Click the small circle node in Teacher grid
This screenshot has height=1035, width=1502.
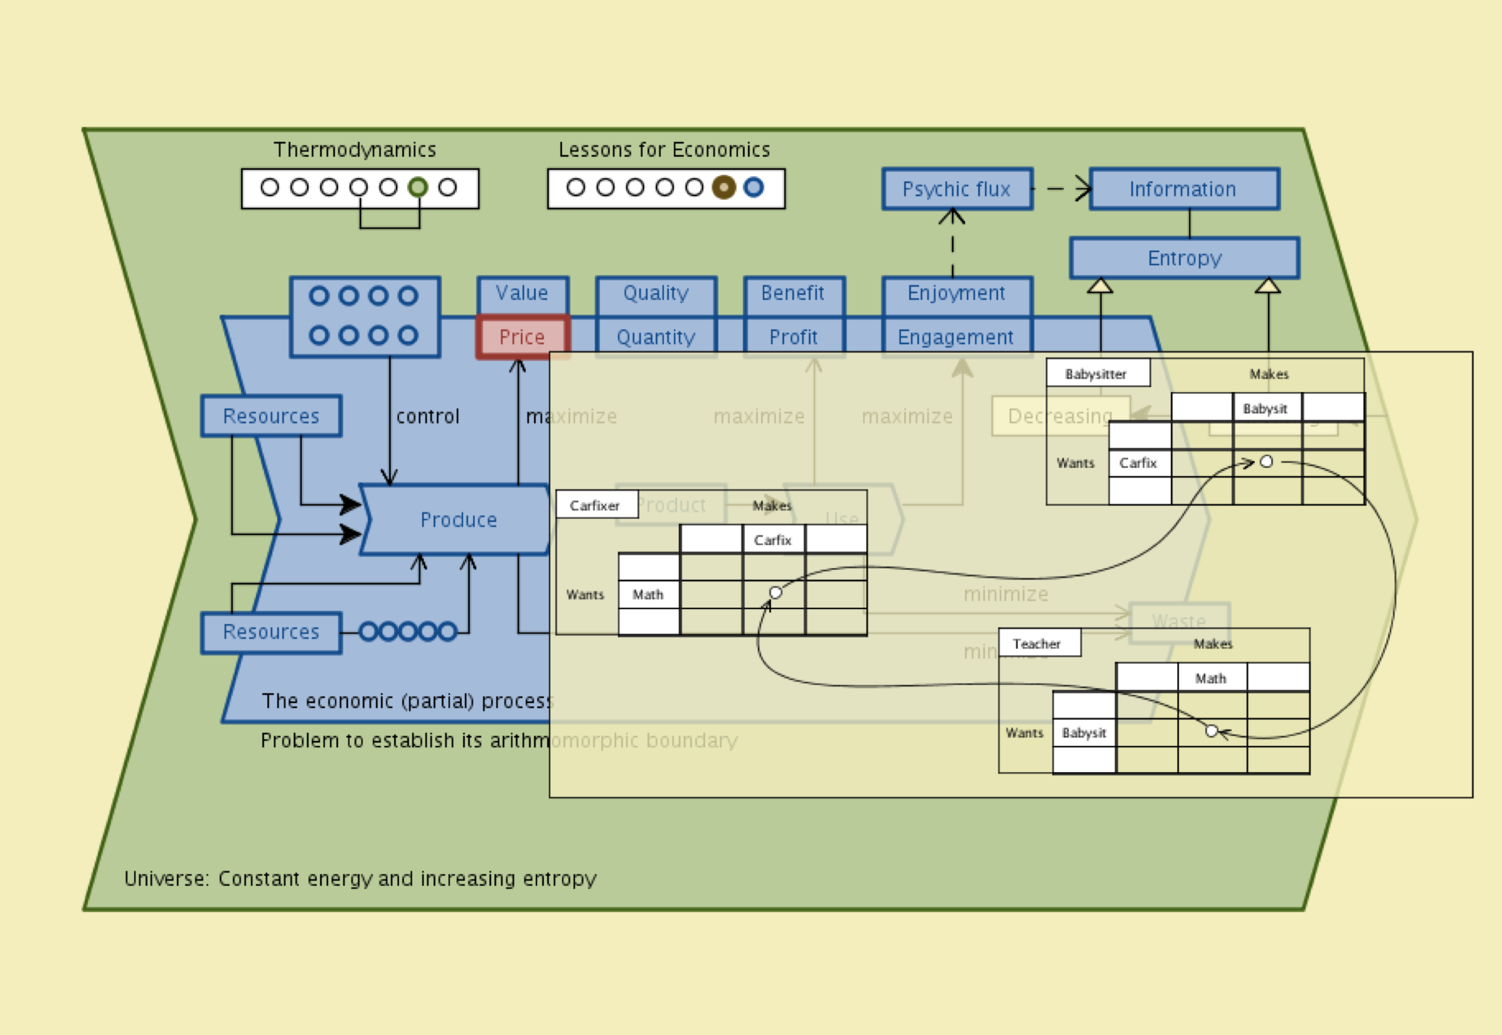click(x=1211, y=731)
